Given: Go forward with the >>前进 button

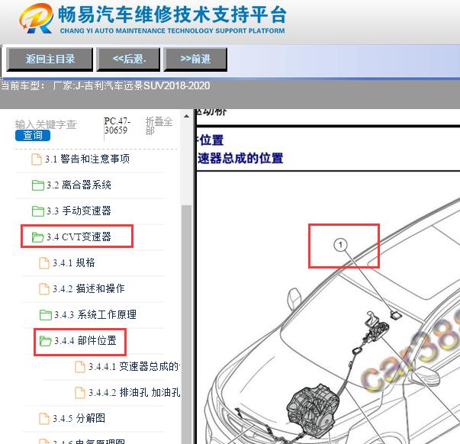Looking at the screenshot, I should 195,60.
